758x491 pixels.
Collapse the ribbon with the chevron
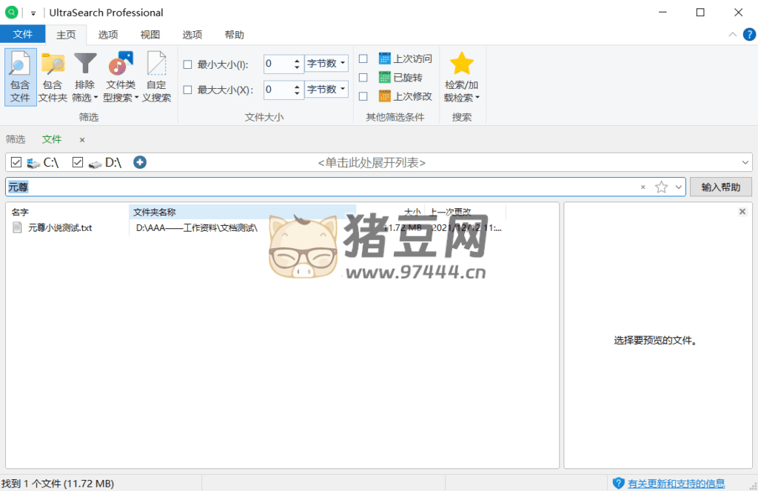pyautogui.click(x=733, y=34)
